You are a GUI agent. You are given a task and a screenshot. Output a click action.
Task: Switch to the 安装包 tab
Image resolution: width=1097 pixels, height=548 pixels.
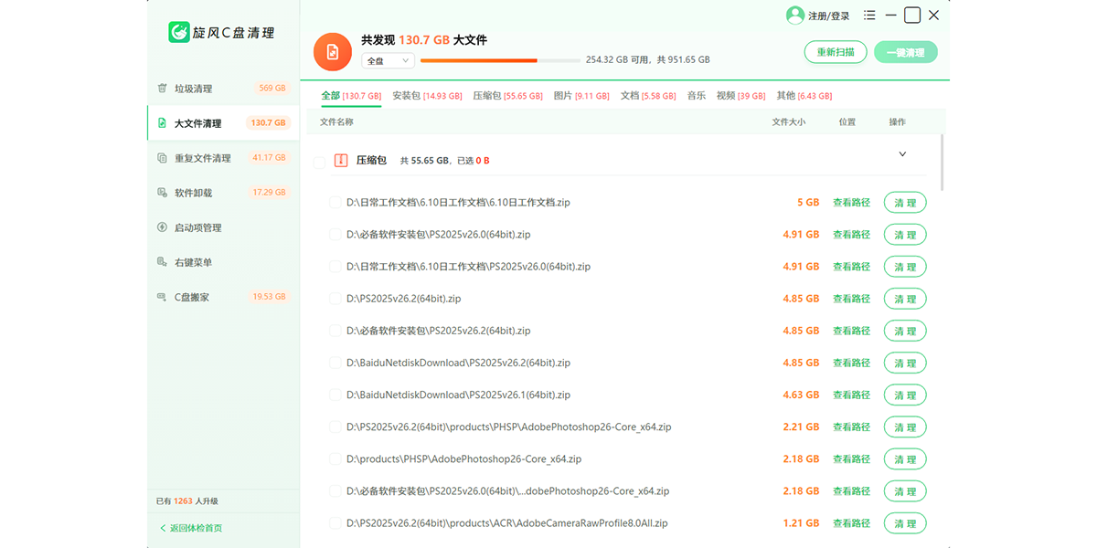pos(427,96)
